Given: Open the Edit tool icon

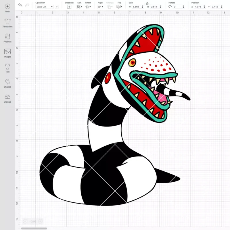Looking at the screenshot, I should tap(78, 7).
